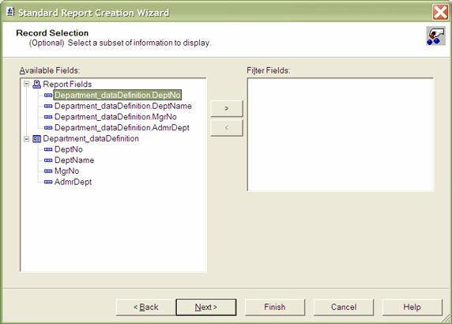Collapse the Department_dataDefinition tree node
Image resolution: width=452 pixels, height=324 pixels.
coord(27,138)
